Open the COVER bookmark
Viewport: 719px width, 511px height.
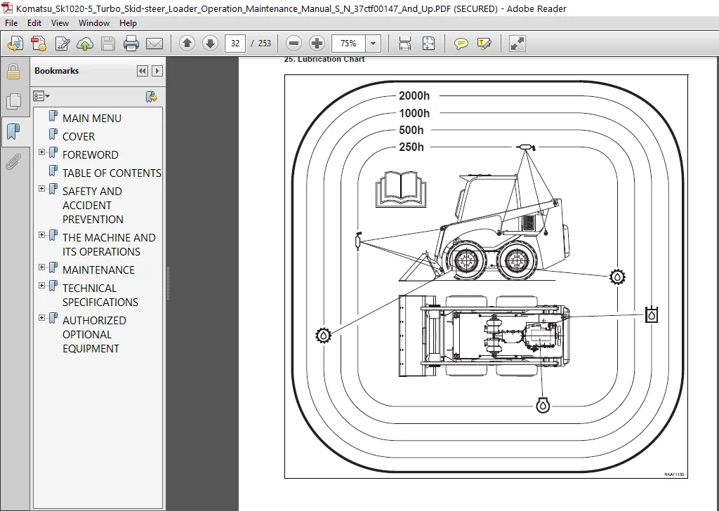pyautogui.click(x=79, y=137)
